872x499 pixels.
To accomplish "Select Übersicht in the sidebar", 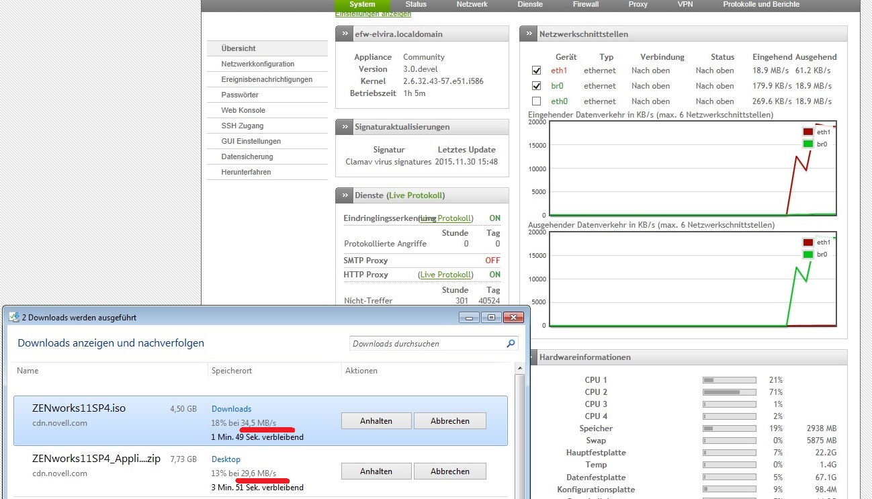I will coord(267,48).
